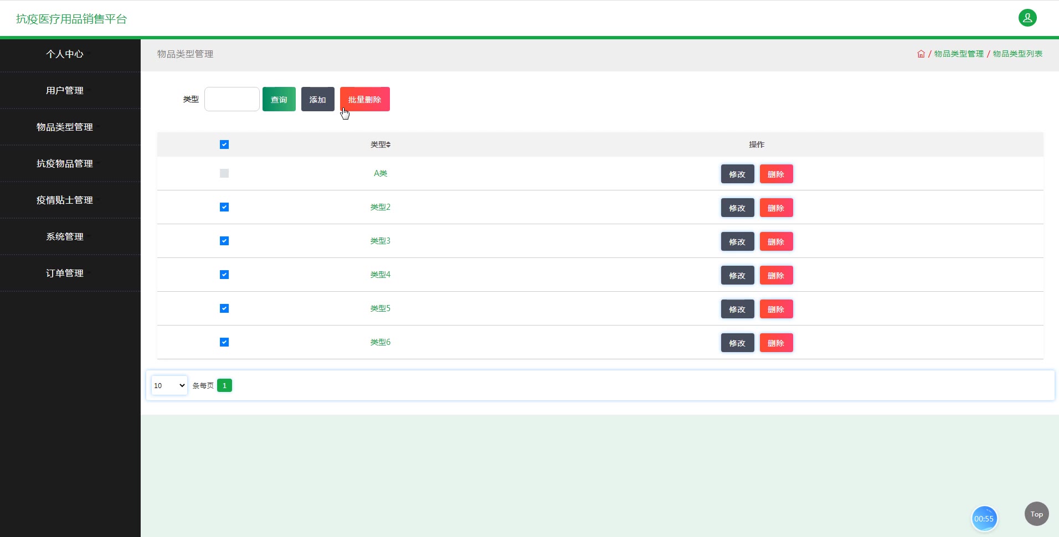Click the 类型6 type cell
Viewport: 1059px width, 537px height.
[381, 342]
